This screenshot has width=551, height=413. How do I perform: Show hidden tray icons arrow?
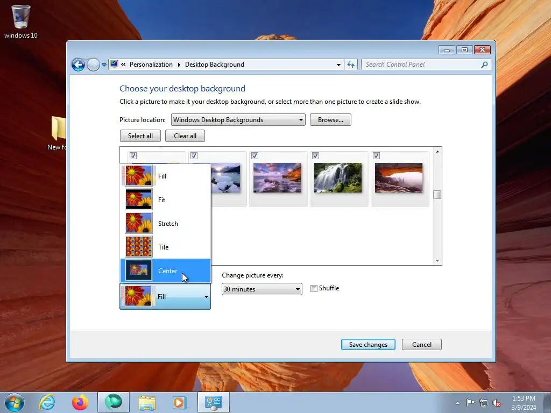(x=457, y=403)
